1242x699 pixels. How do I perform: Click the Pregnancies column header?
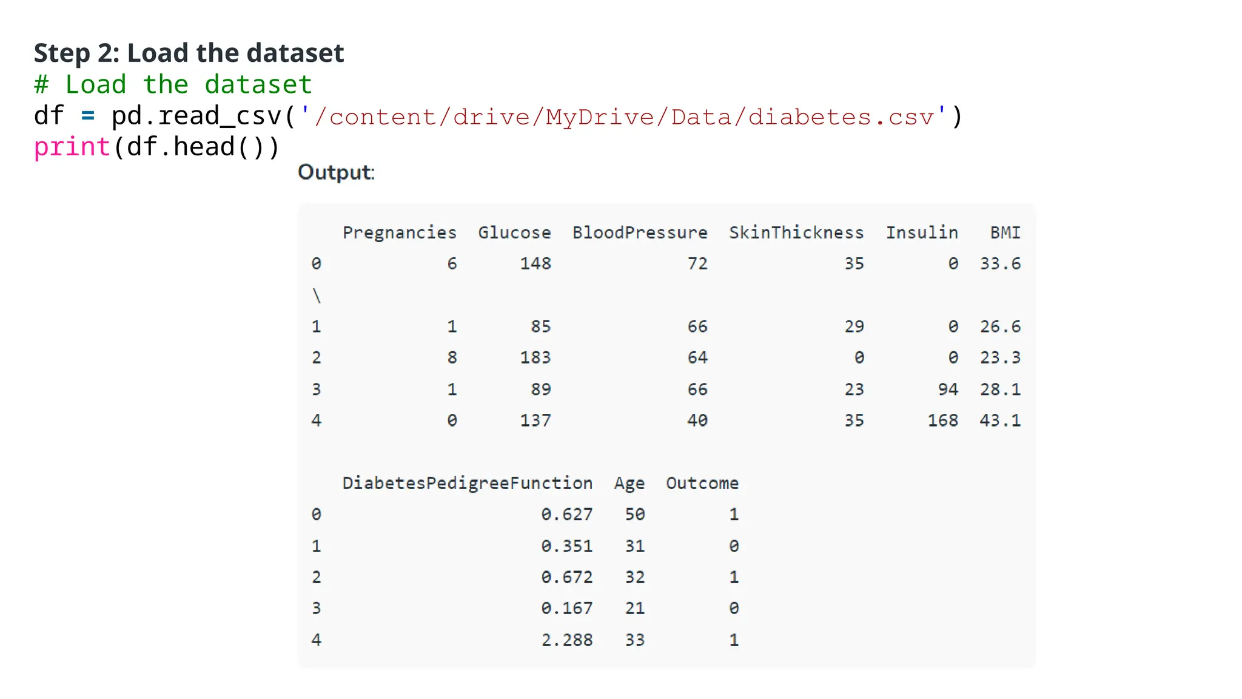point(399,232)
